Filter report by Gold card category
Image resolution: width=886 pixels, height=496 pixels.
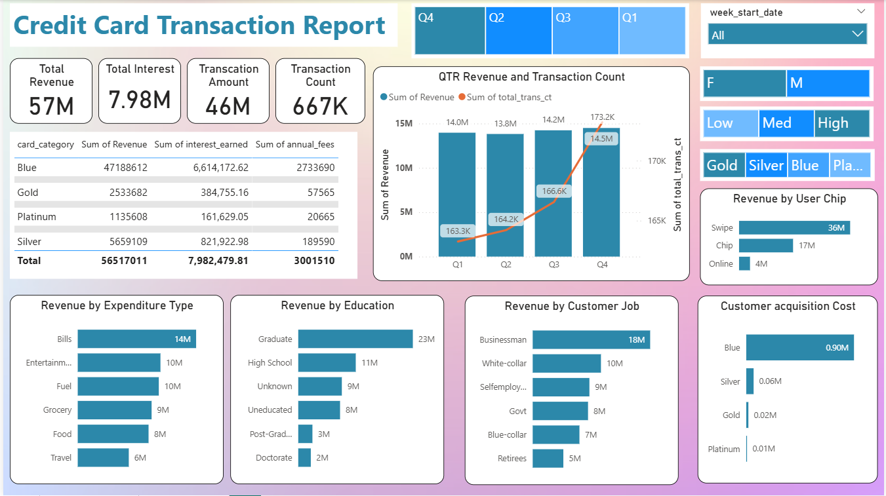click(723, 165)
